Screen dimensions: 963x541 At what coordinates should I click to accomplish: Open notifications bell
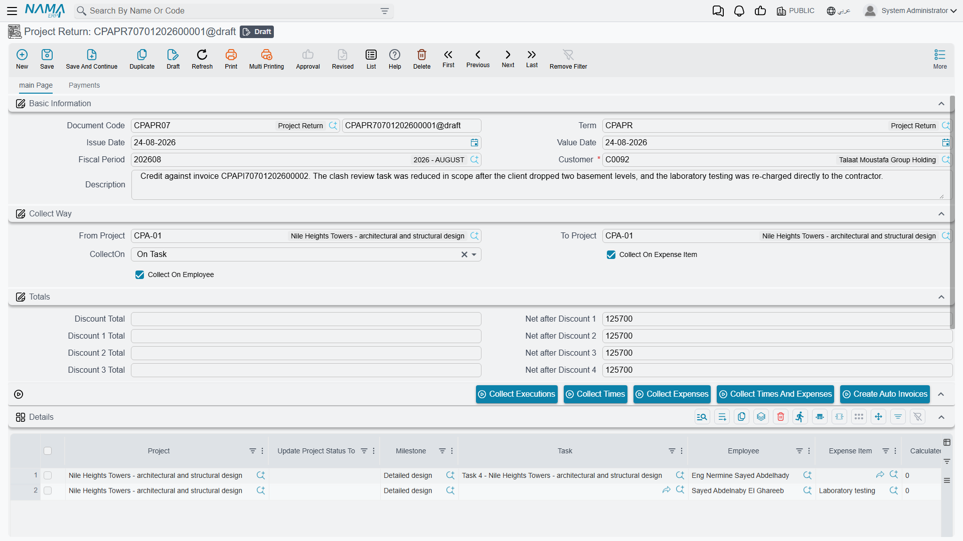pos(739,11)
